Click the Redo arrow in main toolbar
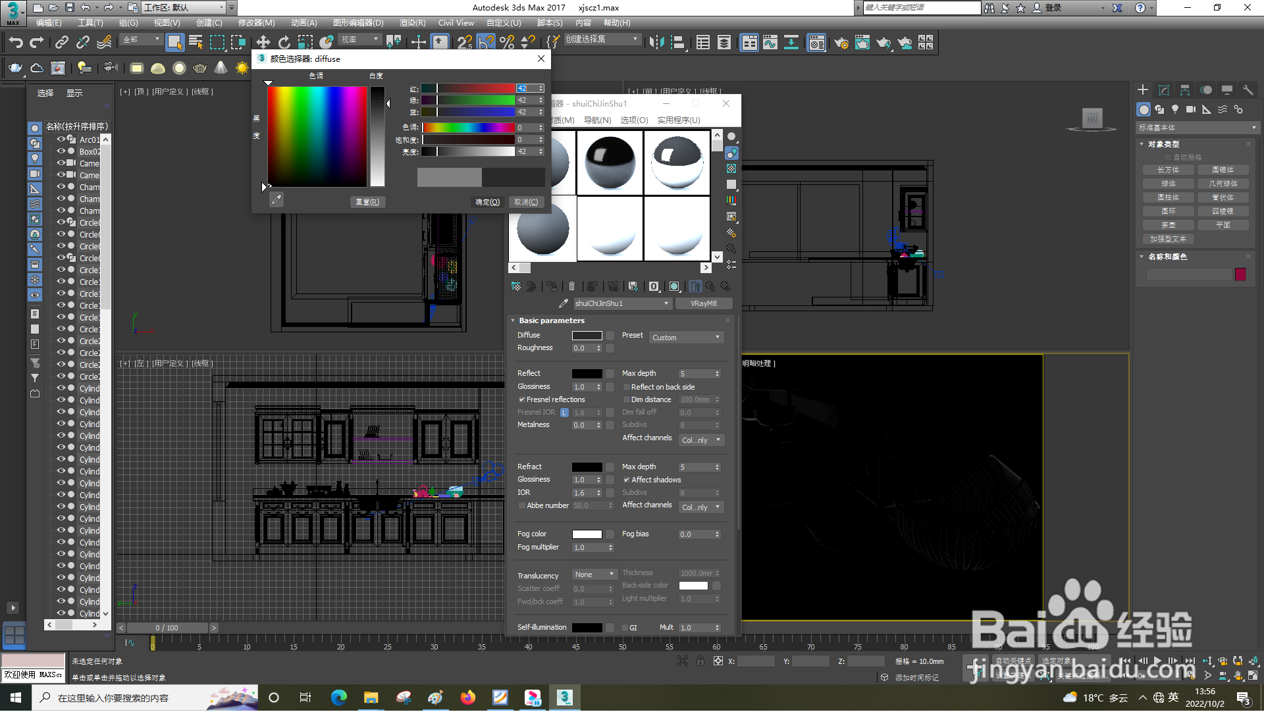1264x712 pixels. (x=37, y=43)
